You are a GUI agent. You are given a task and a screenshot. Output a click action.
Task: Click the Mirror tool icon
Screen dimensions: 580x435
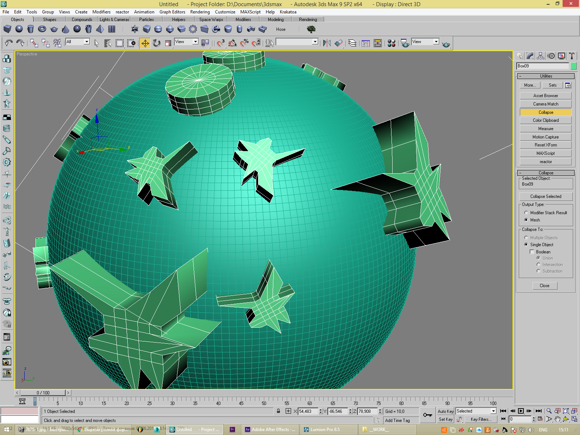(x=327, y=43)
